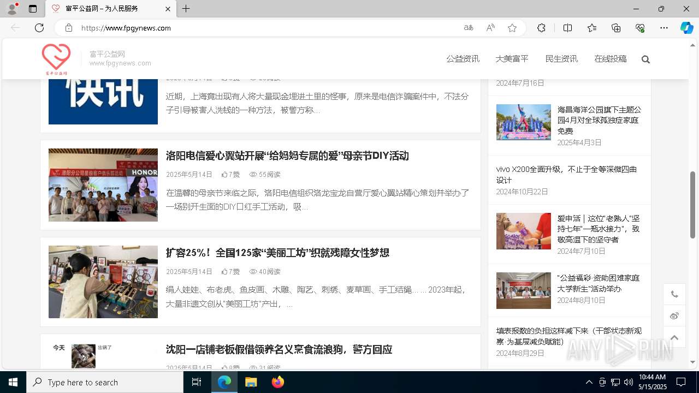Open the 快讯 article thumbnail
This screenshot has width=699, height=393.
tap(103, 102)
